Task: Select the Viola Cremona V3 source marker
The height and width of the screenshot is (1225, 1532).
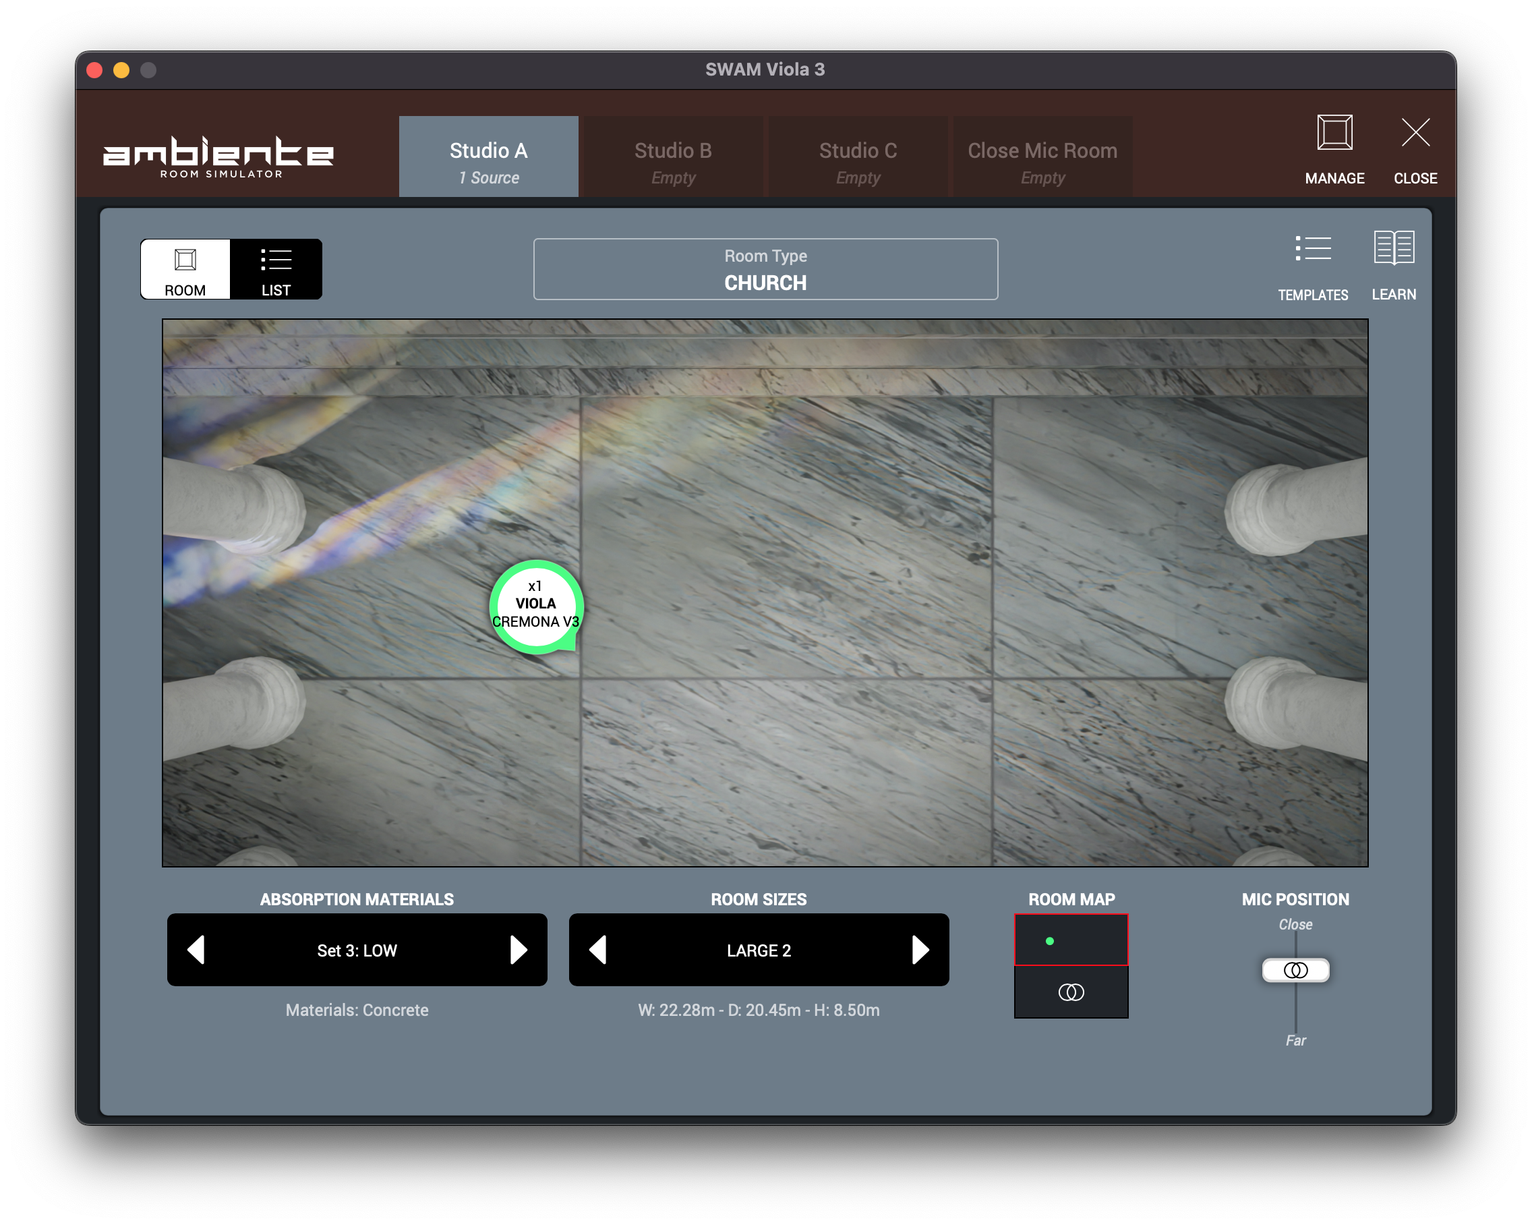Action: click(536, 605)
